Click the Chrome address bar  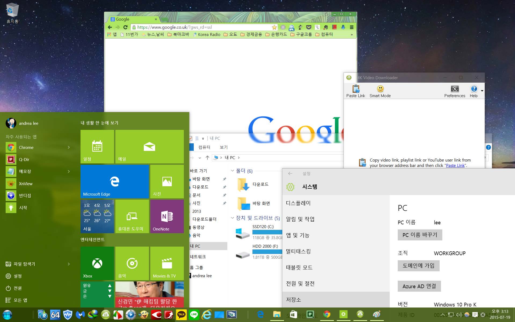(204, 27)
